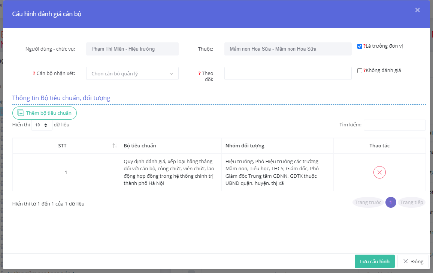Click the Thêm bộ tiêu chuẩn button
Screen dimensions: 433x273
45,113
